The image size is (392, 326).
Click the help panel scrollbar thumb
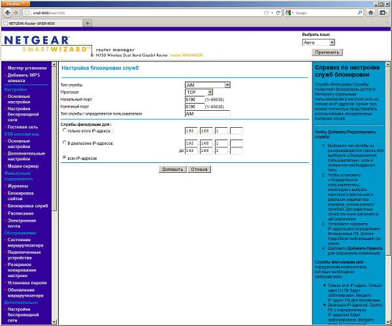tap(387, 161)
